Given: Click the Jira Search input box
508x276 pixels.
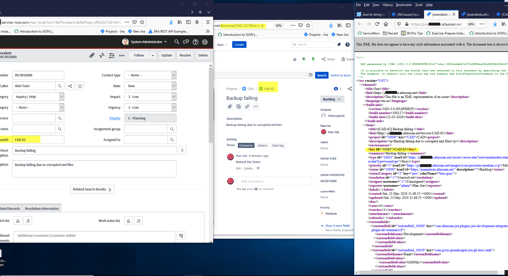Looking at the screenshot, I should (x=312, y=45).
